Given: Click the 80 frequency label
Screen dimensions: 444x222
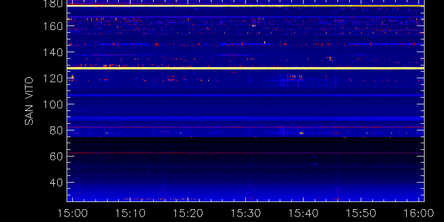Looking at the screenshot, I should tap(56, 130).
